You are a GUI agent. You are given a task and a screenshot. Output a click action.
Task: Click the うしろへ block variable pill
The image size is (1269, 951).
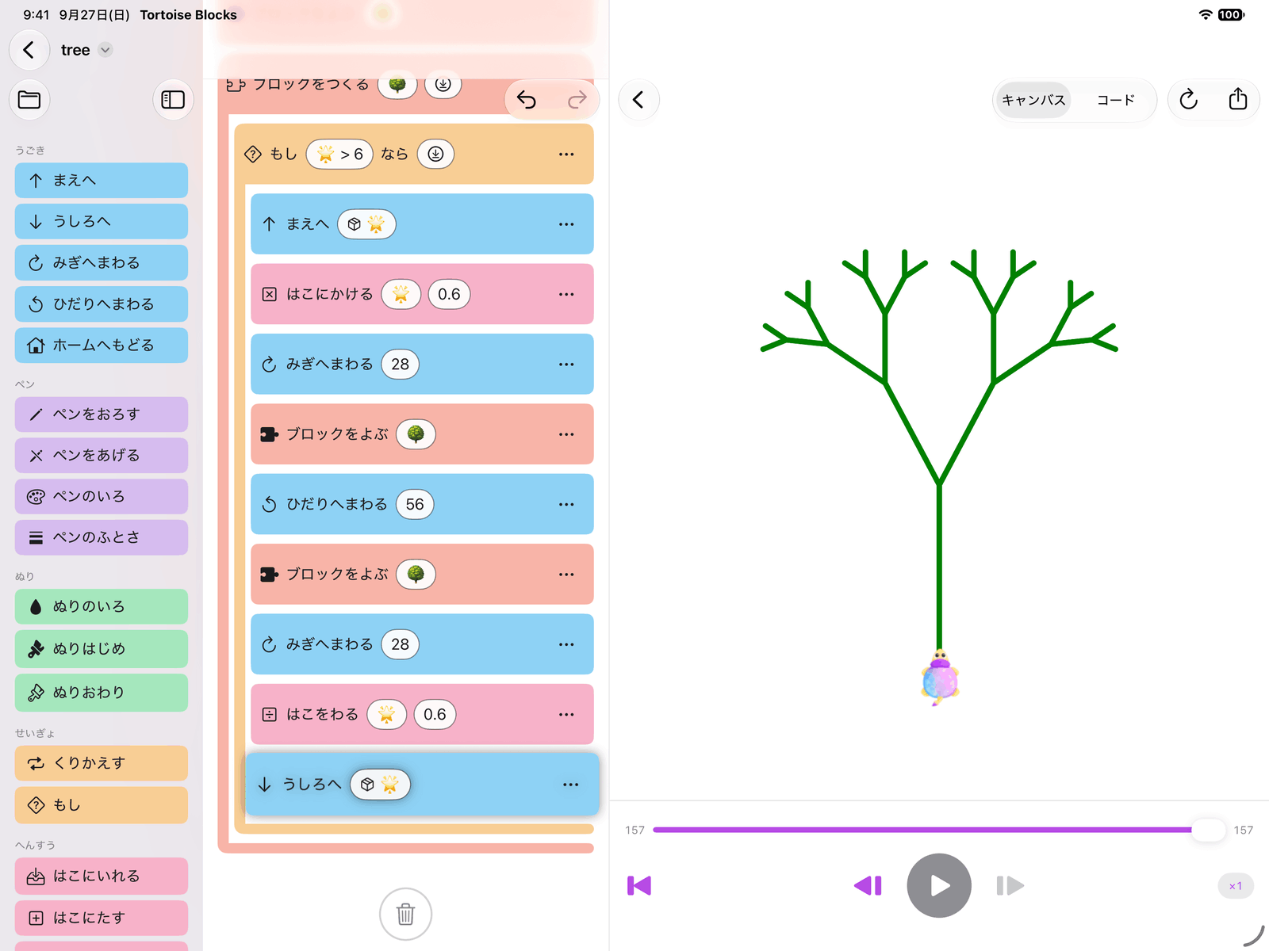point(380,785)
